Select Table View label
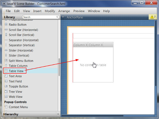The image size is (159, 119). click(x=16, y=71)
